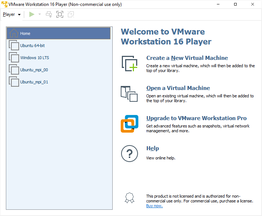The width and height of the screenshot is (262, 216).
Task: Click the new VM icon with green plus
Action: point(130,64)
